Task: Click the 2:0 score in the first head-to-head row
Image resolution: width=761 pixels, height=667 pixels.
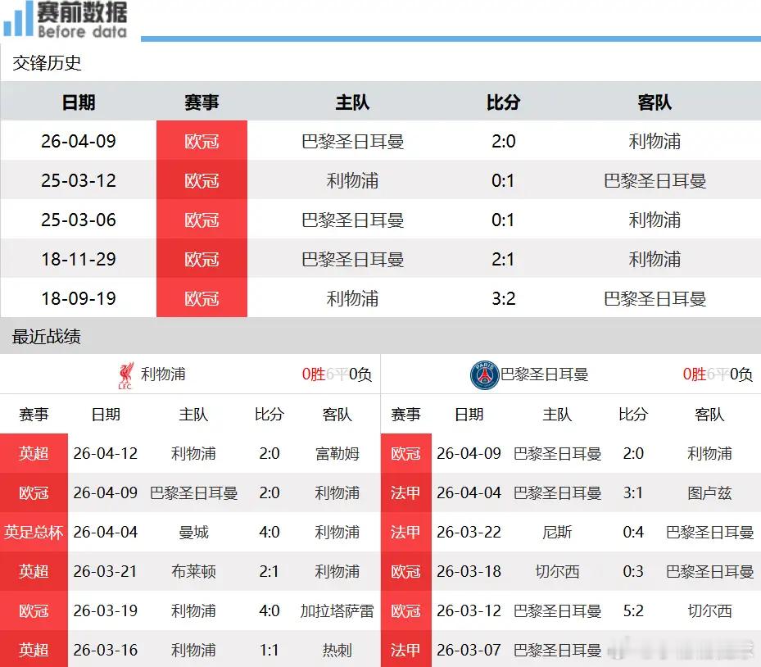Action: (503, 141)
